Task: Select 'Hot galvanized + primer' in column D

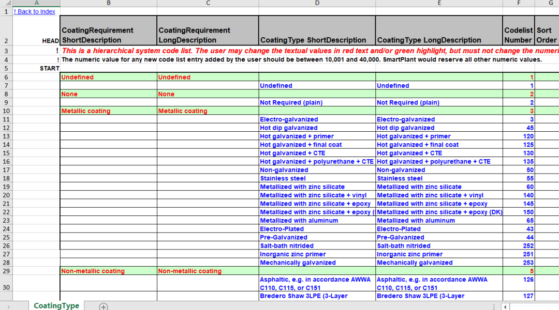Action: (x=317, y=136)
